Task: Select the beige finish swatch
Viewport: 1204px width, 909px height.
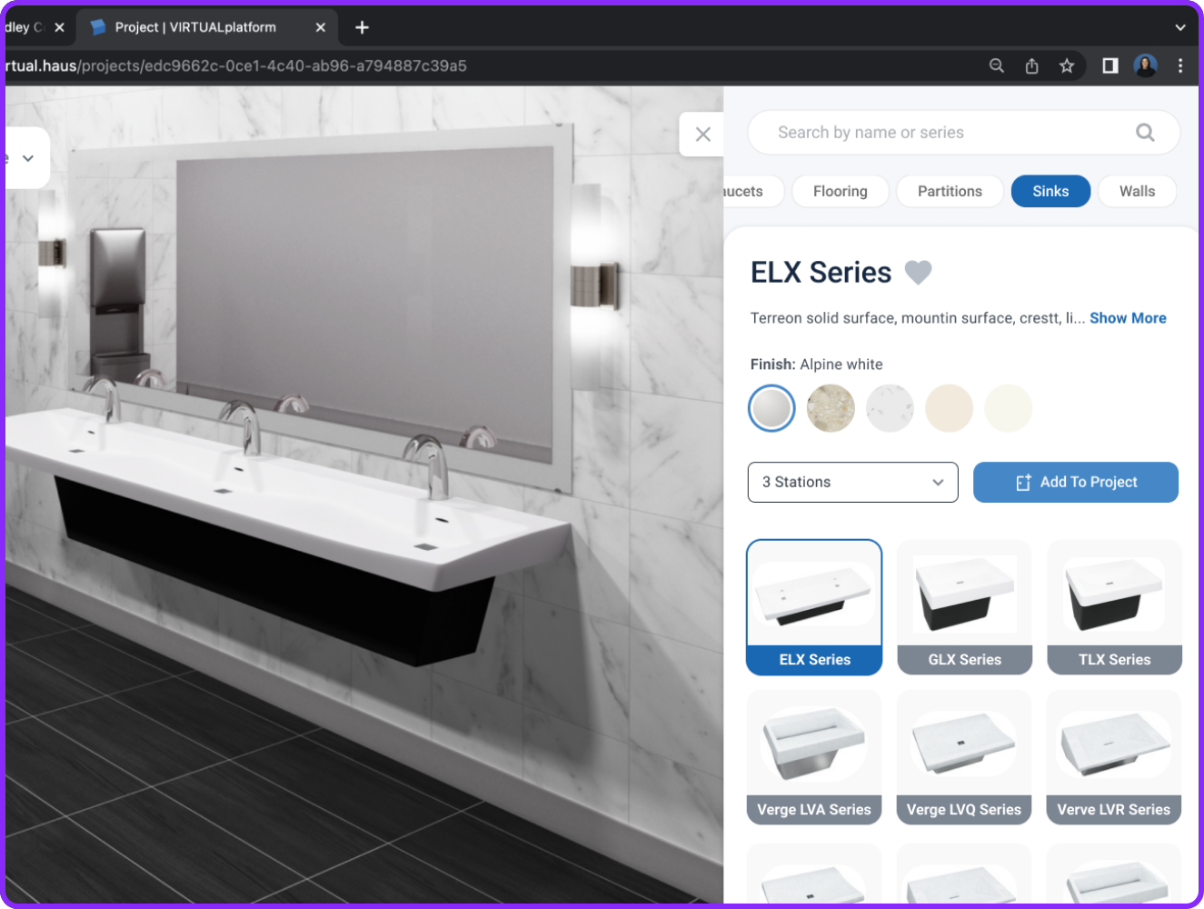Action: [x=949, y=408]
